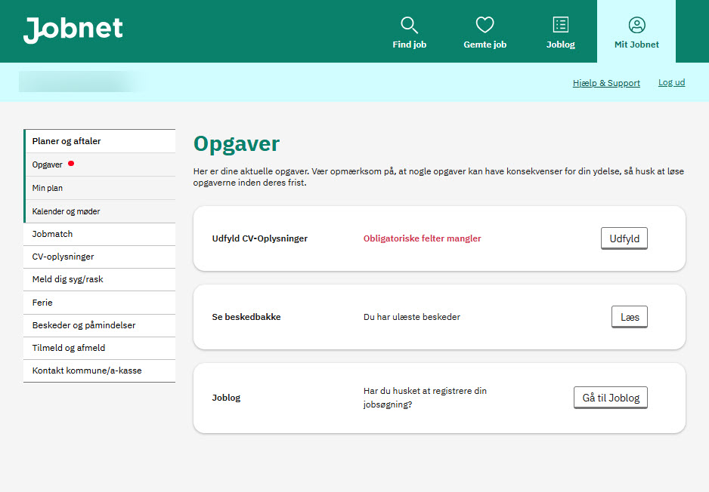
Task: Open Jobmatch in the sidebar
Action: click(100, 234)
